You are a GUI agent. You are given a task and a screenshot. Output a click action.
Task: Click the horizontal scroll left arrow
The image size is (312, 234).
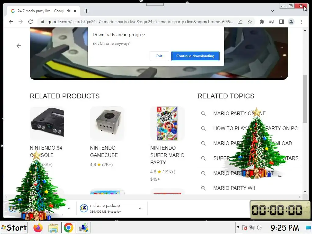[x=7, y=197]
